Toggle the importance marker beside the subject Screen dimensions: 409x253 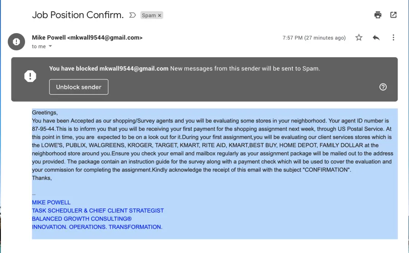coord(133,15)
